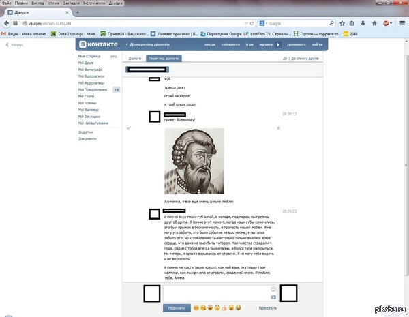Open the emoji smiley picker in message box
Image resolution: width=409 pixels, height=317 pixels.
[x=273, y=289]
